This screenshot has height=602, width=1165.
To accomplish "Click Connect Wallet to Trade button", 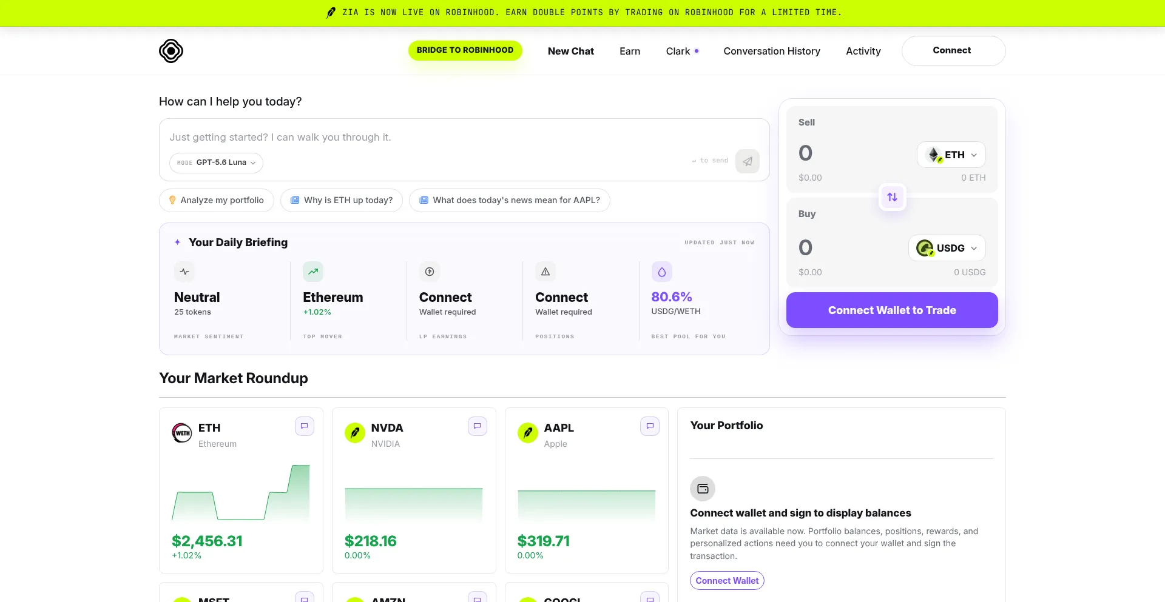I will point(892,310).
